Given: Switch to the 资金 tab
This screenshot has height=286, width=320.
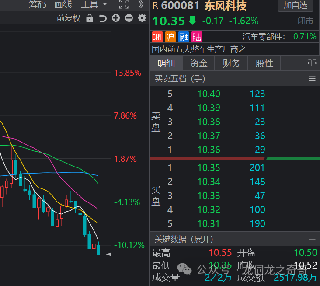Looking at the screenshot, I should (199, 63).
